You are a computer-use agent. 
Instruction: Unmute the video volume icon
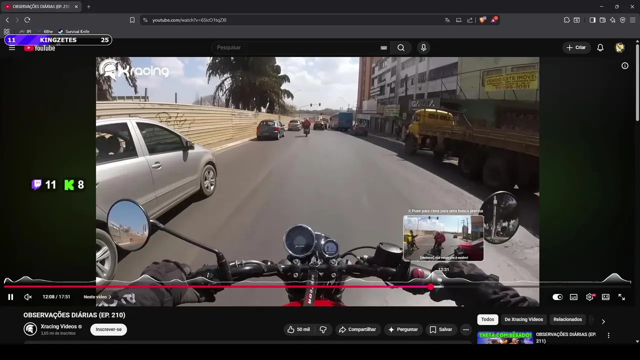(28, 297)
